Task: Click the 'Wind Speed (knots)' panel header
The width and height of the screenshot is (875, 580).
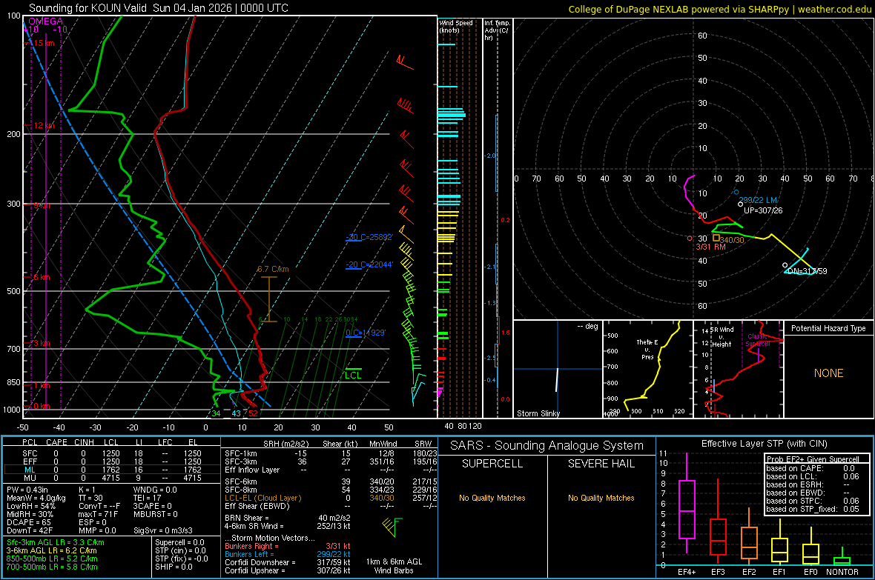Action: pyautogui.click(x=456, y=26)
